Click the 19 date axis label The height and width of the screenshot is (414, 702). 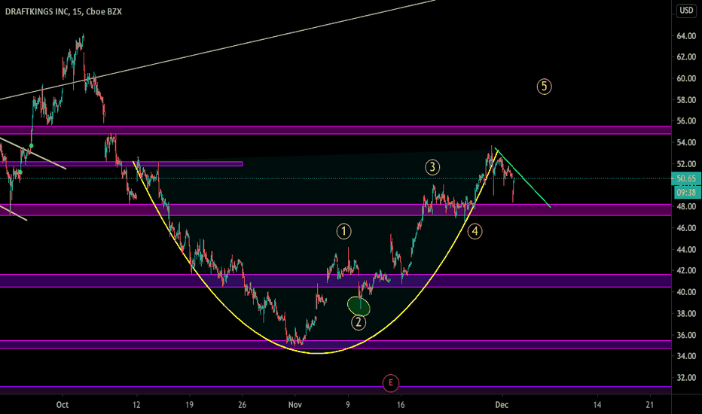189,405
